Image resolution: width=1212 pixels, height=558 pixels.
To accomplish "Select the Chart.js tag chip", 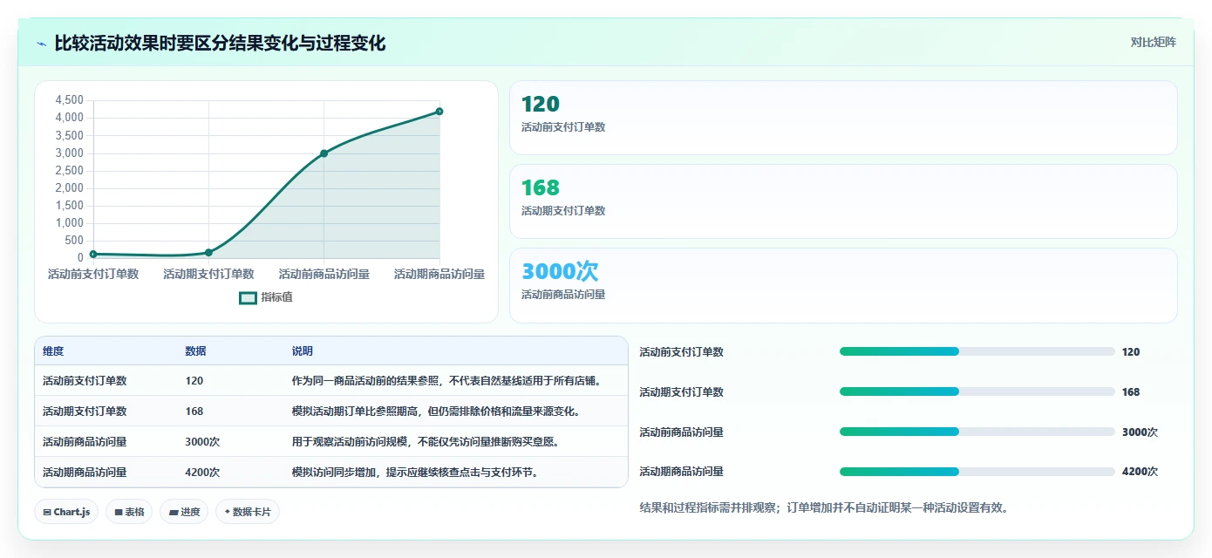I will (x=66, y=512).
